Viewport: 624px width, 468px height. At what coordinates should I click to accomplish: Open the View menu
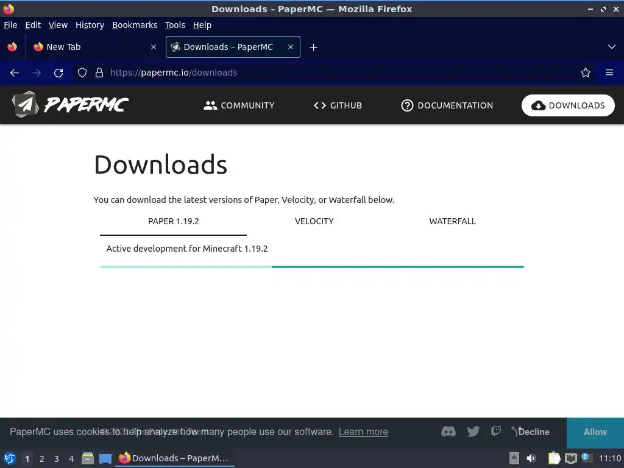coord(58,25)
